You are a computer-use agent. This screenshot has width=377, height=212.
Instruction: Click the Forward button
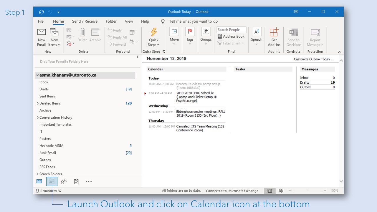click(116, 44)
